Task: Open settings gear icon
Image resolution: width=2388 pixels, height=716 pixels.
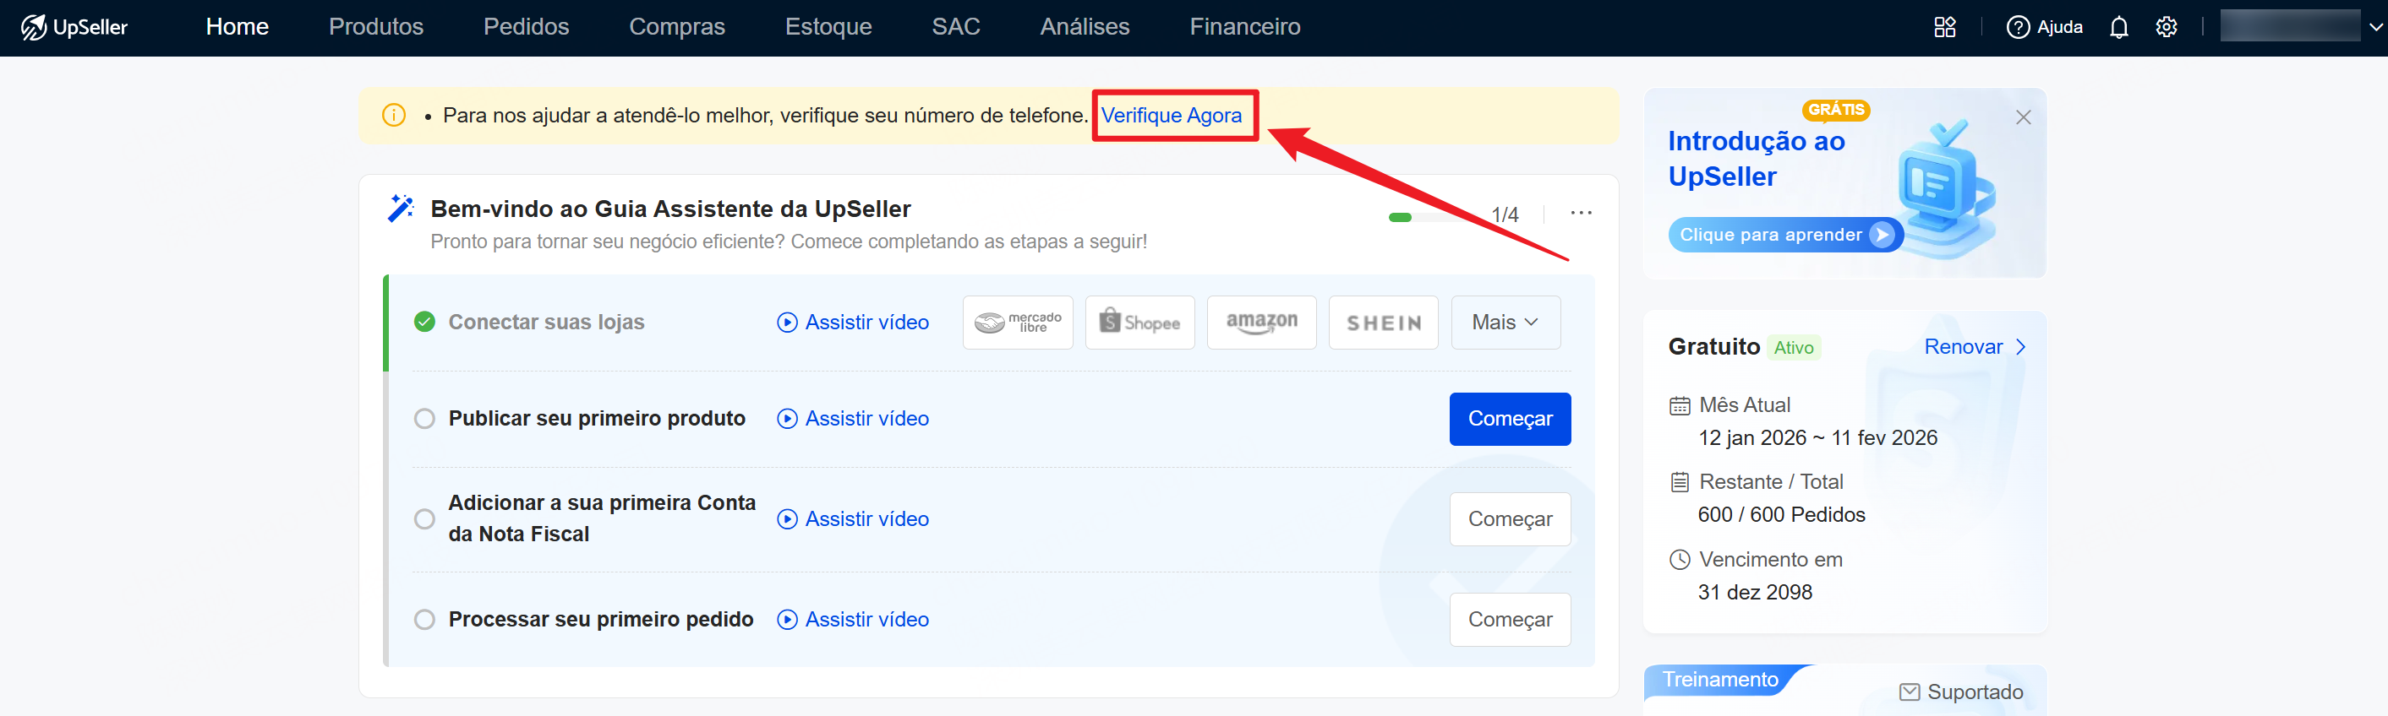Action: [2166, 27]
